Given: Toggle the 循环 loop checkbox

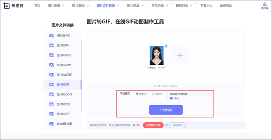Looking at the screenshot, I should (171, 98).
